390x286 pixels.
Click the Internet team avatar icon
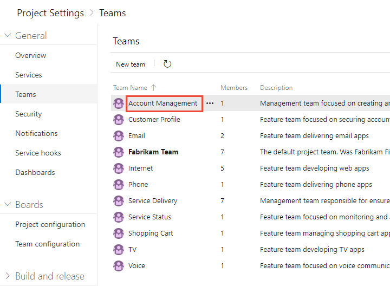[x=119, y=168]
